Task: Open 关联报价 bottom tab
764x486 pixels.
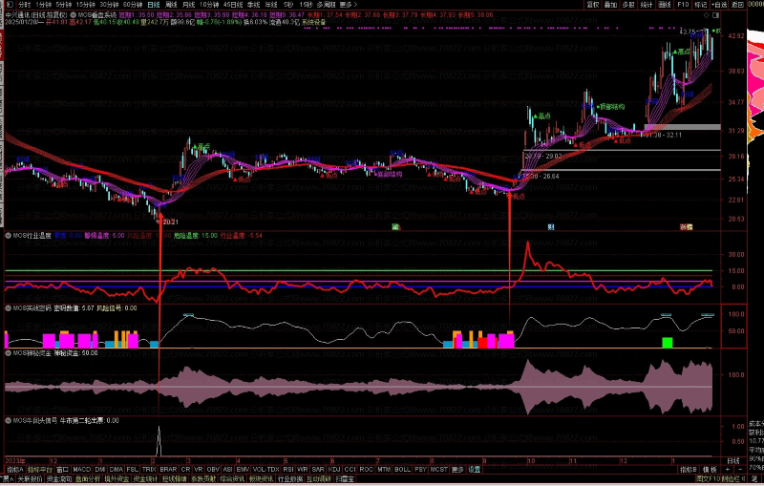Action: pos(31,479)
